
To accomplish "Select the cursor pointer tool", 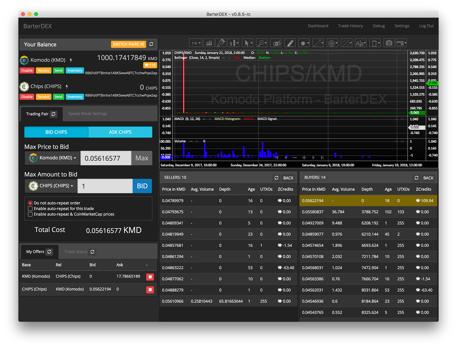I will coord(247,43).
